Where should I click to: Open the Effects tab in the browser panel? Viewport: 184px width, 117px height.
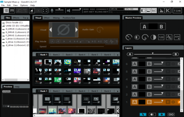[x=16, y=18]
